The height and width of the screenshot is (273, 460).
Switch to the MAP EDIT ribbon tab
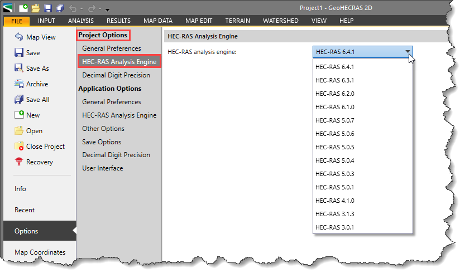199,21
